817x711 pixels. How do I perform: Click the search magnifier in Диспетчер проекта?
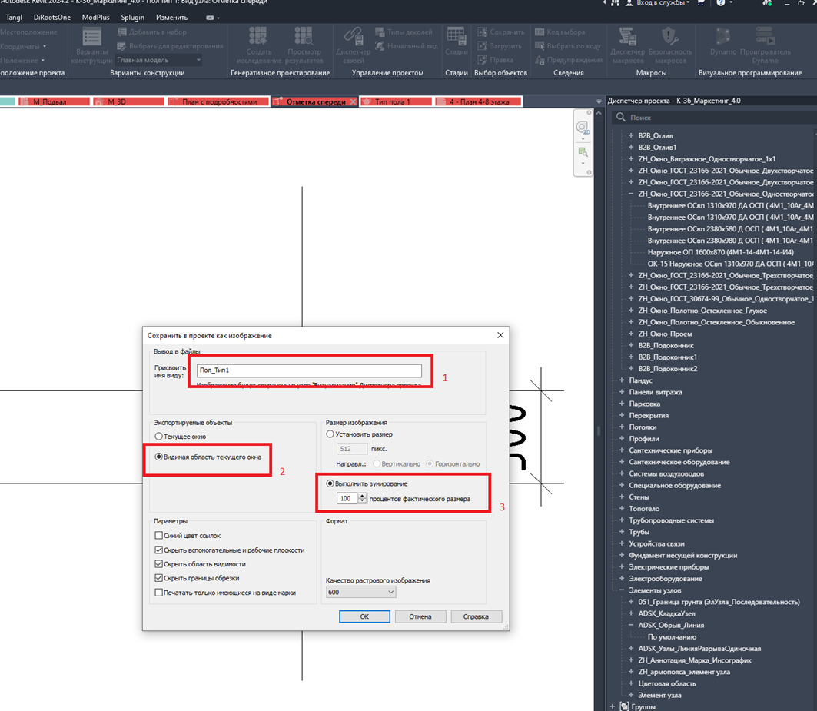click(620, 118)
